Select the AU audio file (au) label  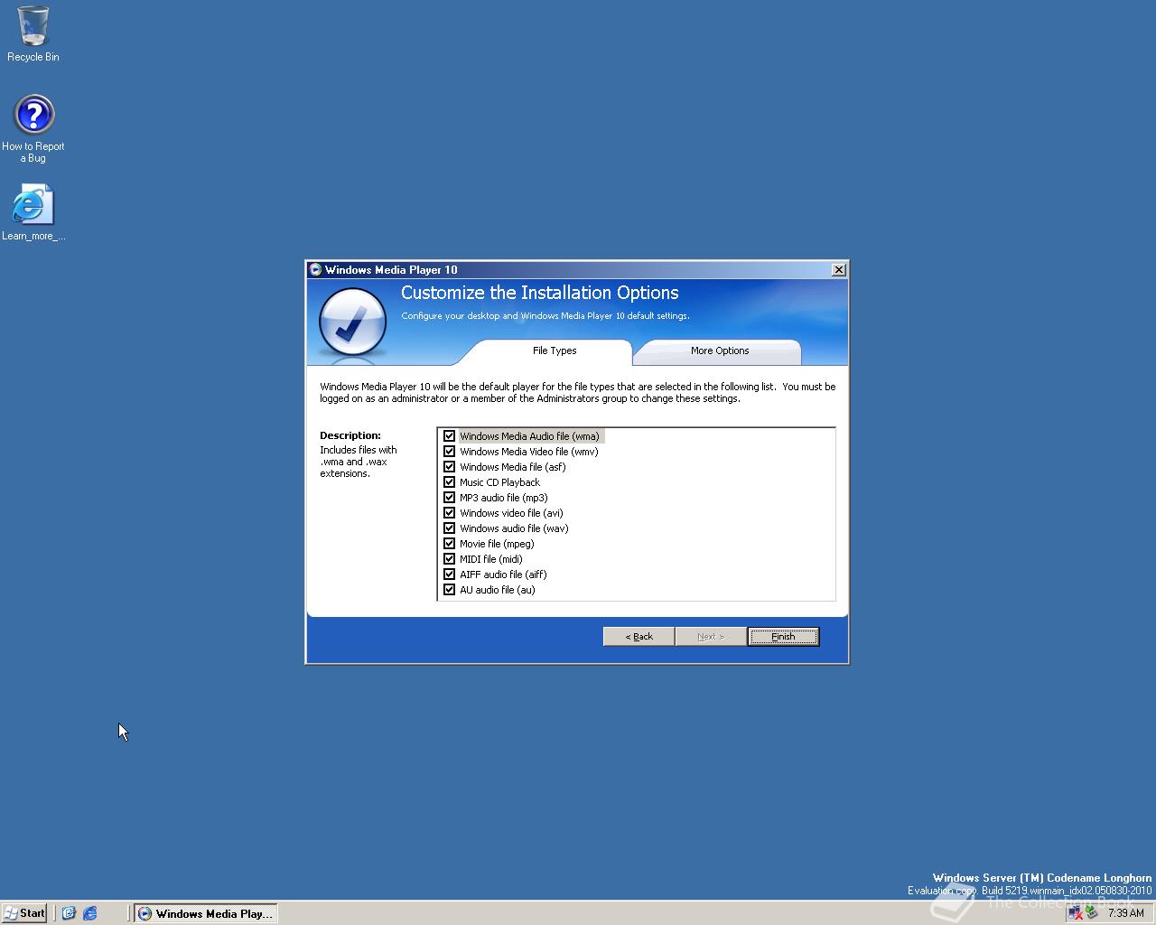coord(497,590)
